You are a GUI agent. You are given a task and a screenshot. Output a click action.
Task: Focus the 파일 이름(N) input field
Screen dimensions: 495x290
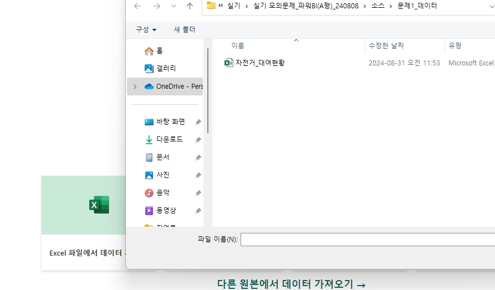pyautogui.click(x=368, y=240)
